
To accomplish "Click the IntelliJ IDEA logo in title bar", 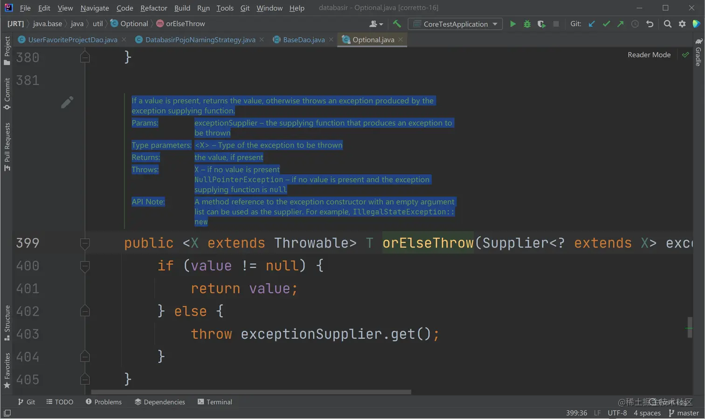I will pyautogui.click(x=8, y=7).
